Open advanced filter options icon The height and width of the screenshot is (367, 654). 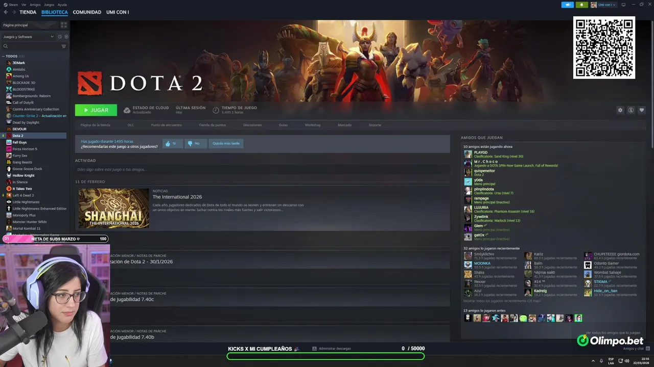click(64, 46)
